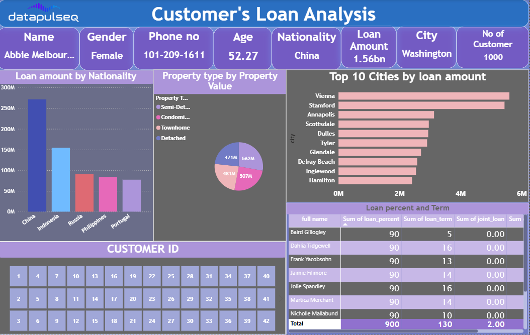Image resolution: width=530 pixels, height=335 pixels.
Task: Click the datapulseq logo
Action: pyautogui.click(x=43, y=13)
